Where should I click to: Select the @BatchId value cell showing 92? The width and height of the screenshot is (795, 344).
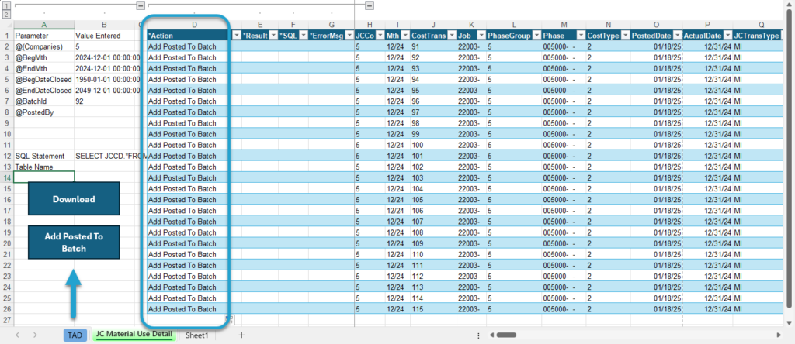[106, 101]
